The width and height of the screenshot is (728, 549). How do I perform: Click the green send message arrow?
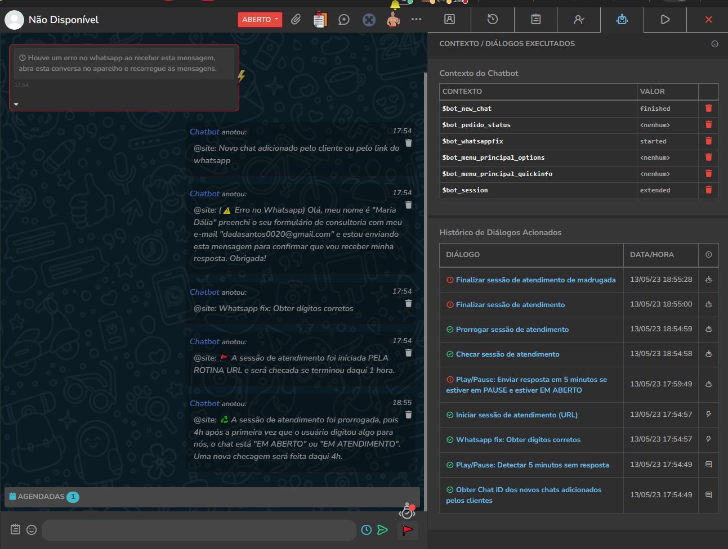(383, 530)
